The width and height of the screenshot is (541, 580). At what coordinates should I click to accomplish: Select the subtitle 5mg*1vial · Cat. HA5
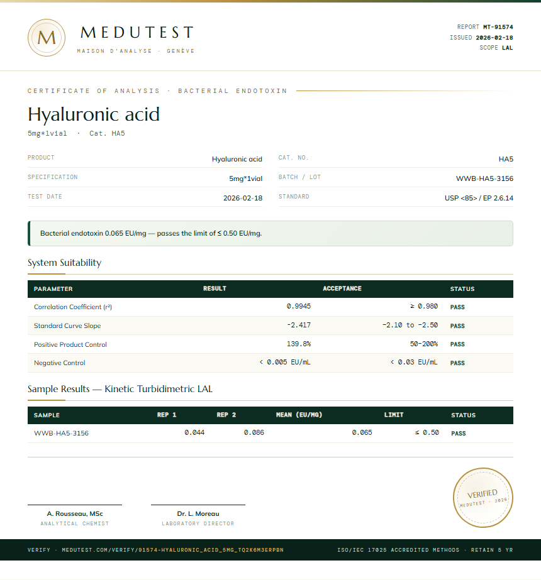[x=76, y=134]
